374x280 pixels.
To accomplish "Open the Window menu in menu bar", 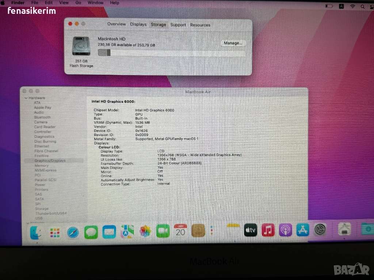I will [x=95, y=3].
